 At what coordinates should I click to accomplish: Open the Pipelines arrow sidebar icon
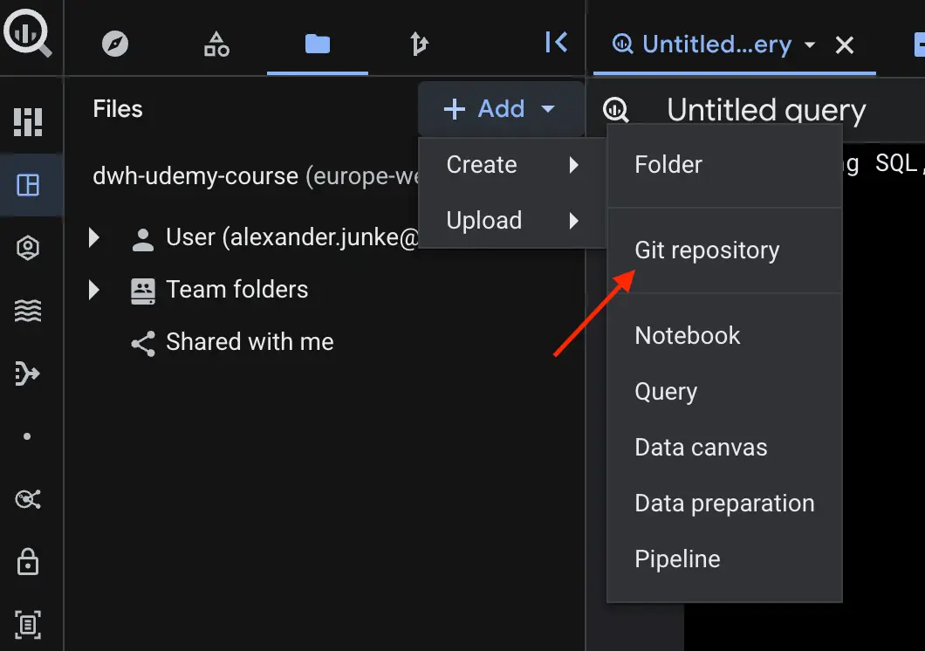pyautogui.click(x=27, y=373)
